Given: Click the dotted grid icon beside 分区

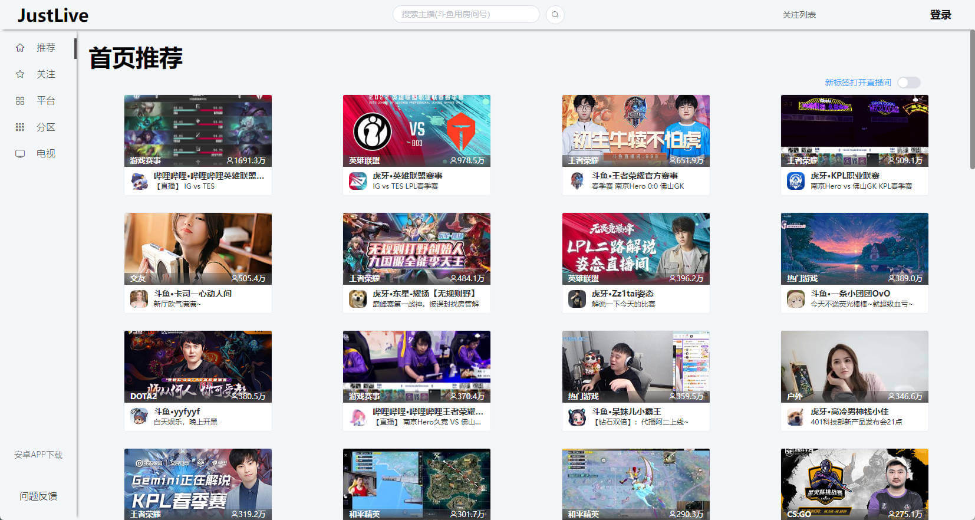Looking at the screenshot, I should [20, 127].
